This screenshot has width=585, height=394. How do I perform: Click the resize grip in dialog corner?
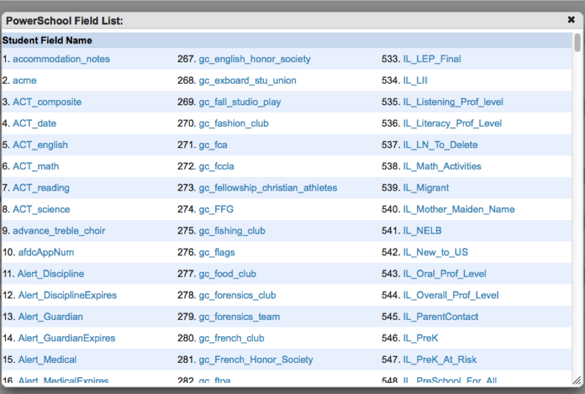click(x=576, y=380)
